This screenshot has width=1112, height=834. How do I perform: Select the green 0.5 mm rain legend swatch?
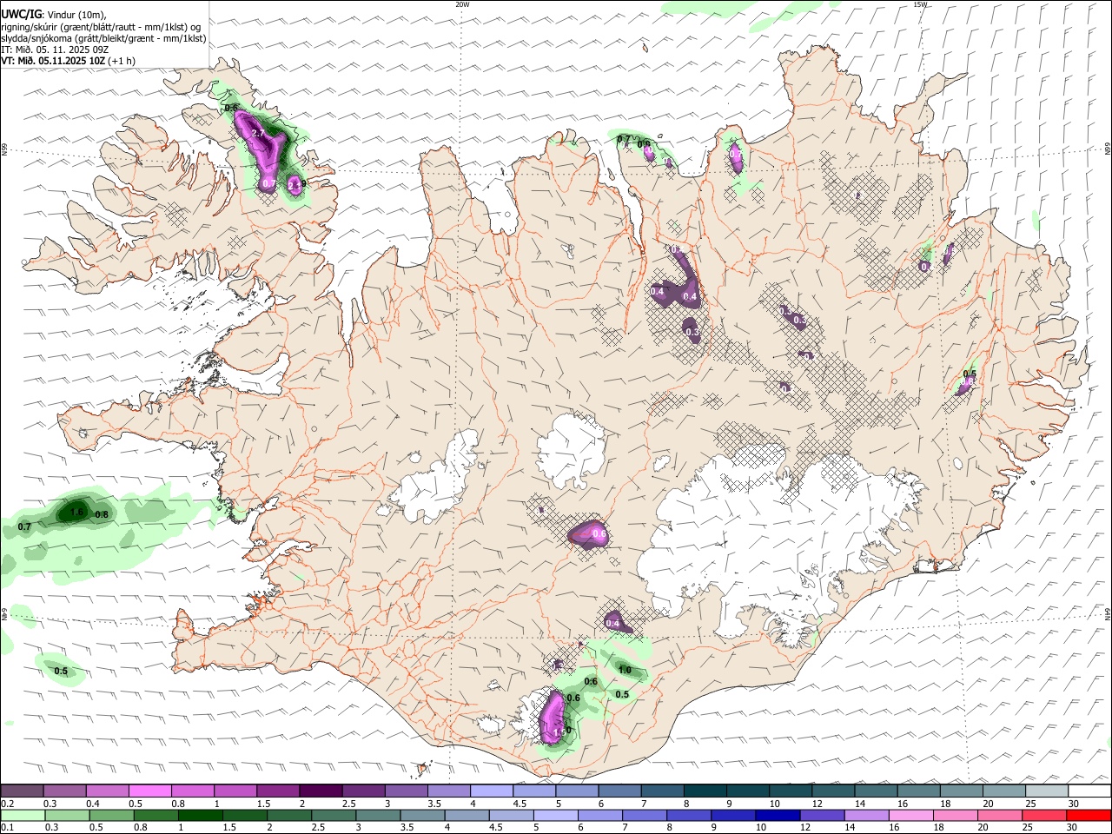[111, 816]
